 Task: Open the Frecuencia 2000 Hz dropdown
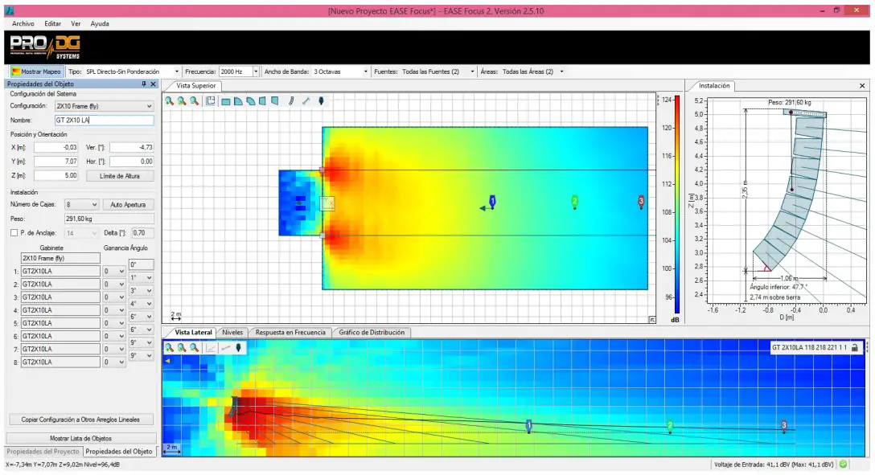256,72
